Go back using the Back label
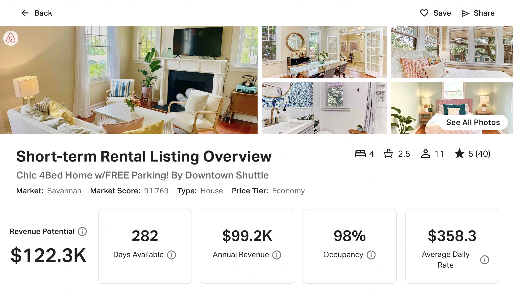 point(43,13)
